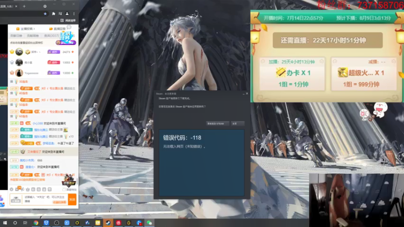Minimize the Steam update dialog

tap(243, 94)
